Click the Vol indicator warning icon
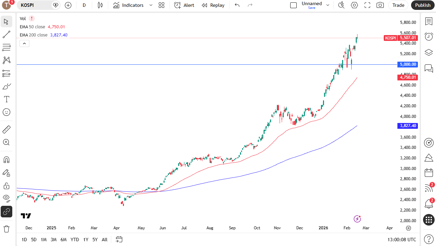 [x=32, y=18]
